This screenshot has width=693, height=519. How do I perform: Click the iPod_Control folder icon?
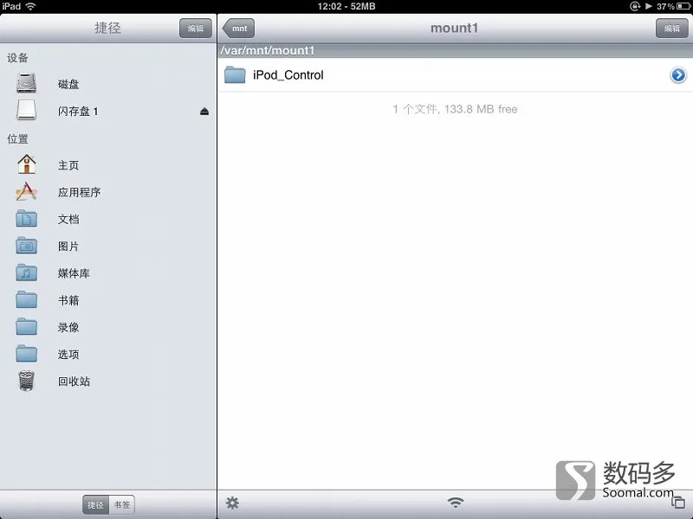235,75
